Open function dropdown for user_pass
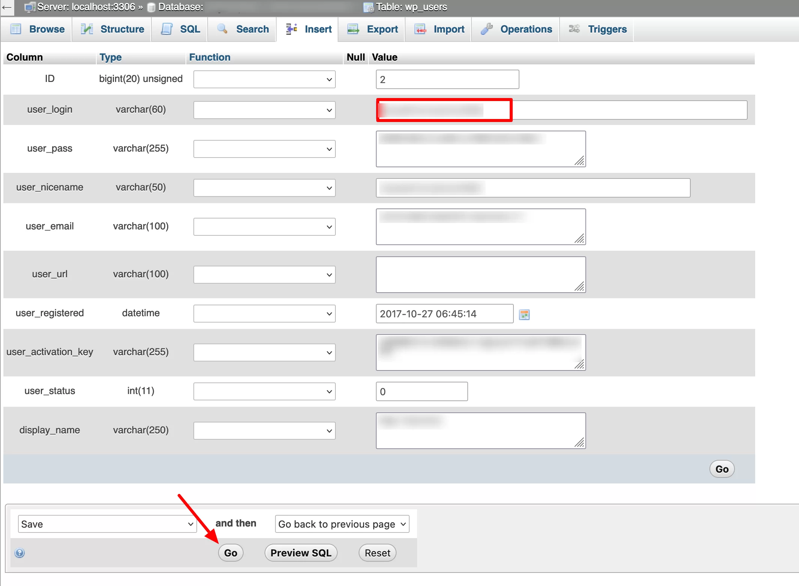Screen dimensions: 799x586 [x=264, y=149]
